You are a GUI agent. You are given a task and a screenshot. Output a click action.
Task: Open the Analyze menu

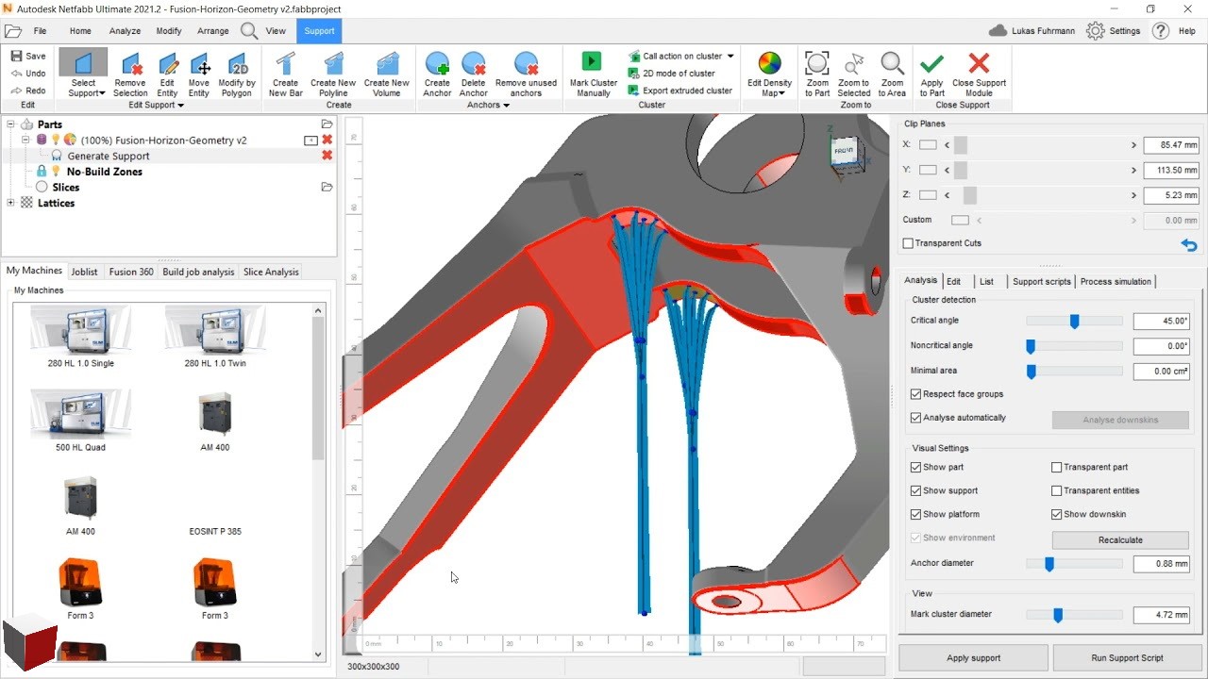click(125, 31)
